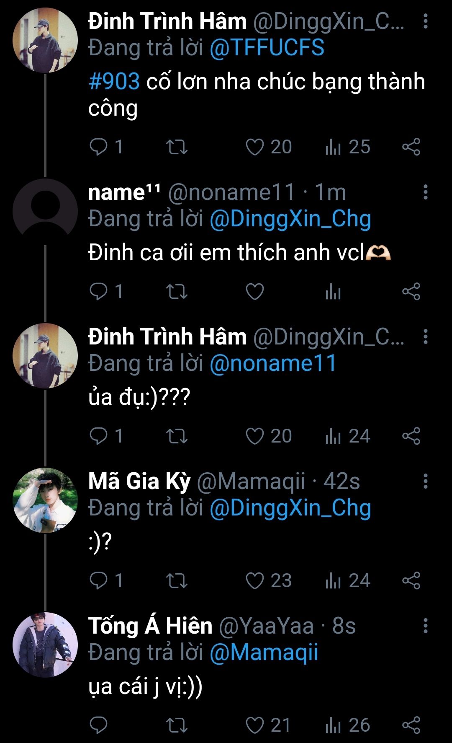Open more options on noname11's tweet
Screen dimensions: 452x743
425,192
